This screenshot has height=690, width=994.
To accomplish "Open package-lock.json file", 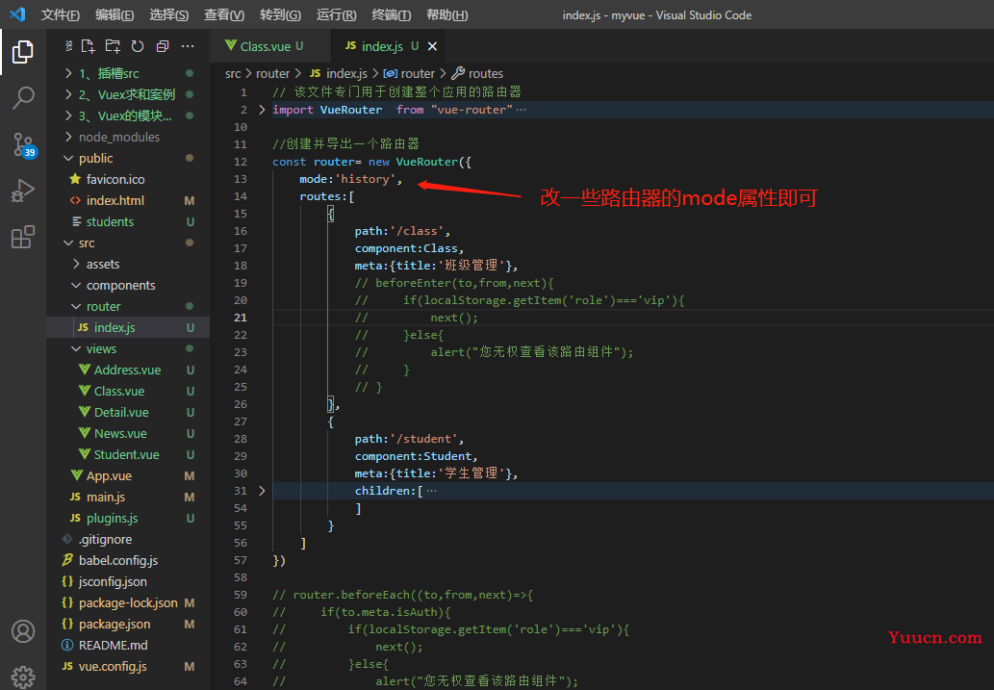I will (128, 603).
